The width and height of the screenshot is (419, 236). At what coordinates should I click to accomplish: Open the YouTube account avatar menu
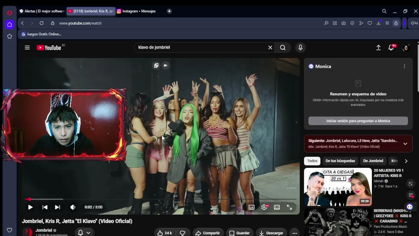coord(406,48)
